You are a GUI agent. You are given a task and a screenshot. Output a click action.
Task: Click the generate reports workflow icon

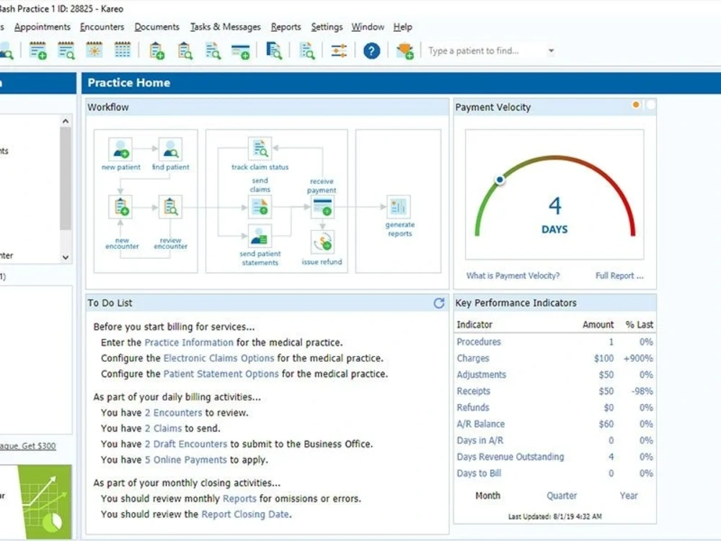(x=398, y=207)
